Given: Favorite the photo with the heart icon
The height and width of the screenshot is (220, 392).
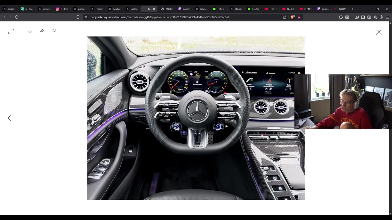Looking at the screenshot, I should 54,31.
